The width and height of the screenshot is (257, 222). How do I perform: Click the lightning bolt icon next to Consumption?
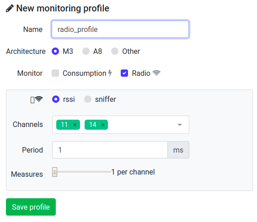tap(110, 73)
